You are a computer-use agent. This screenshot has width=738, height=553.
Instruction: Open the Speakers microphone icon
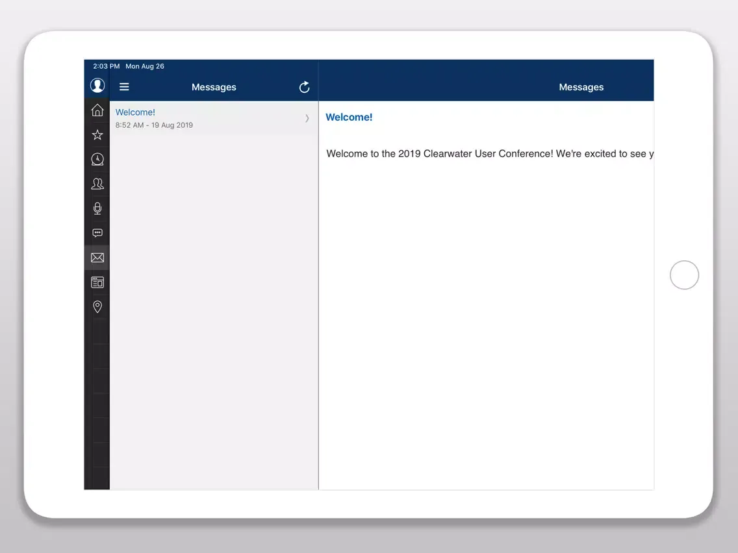97,208
